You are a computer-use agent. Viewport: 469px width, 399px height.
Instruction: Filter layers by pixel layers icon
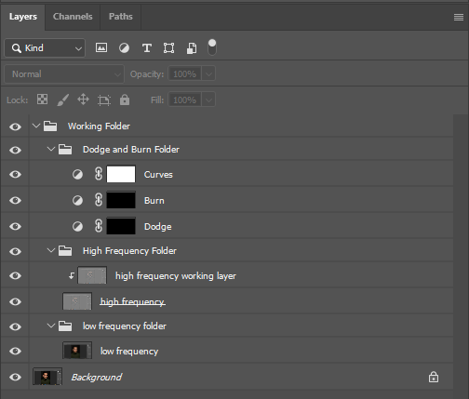pyautogui.click(x=101, y=47)
